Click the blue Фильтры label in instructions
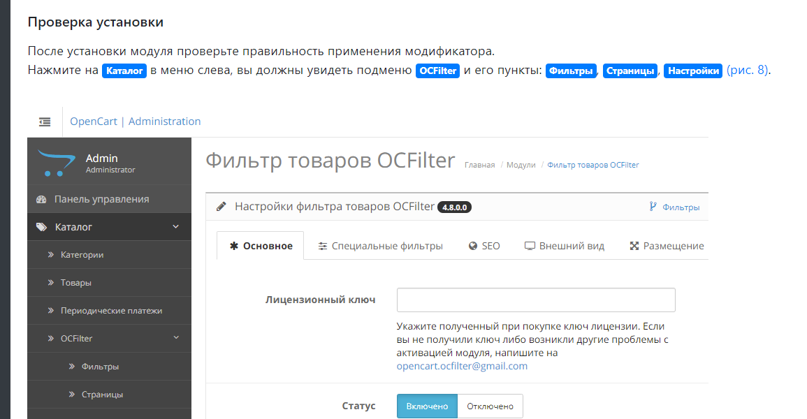Screen dimensions: 807x419 tap(571, 71)
